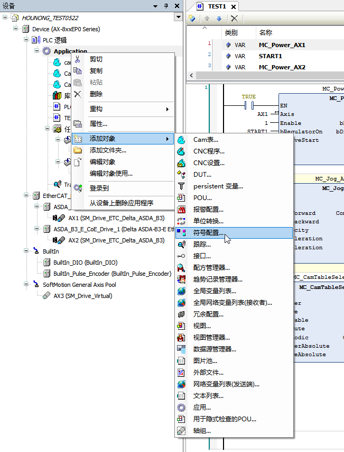This screenshot has width=344, height=452.
Task: Click the 配方管理器 icon
Action: tap(181, 268)
